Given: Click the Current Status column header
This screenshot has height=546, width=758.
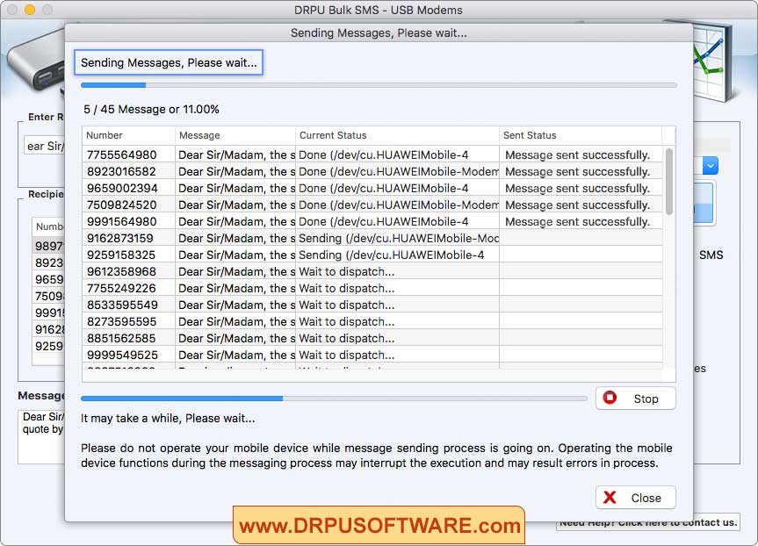Looking at the screenshot, I should click(x=397, y=136).
